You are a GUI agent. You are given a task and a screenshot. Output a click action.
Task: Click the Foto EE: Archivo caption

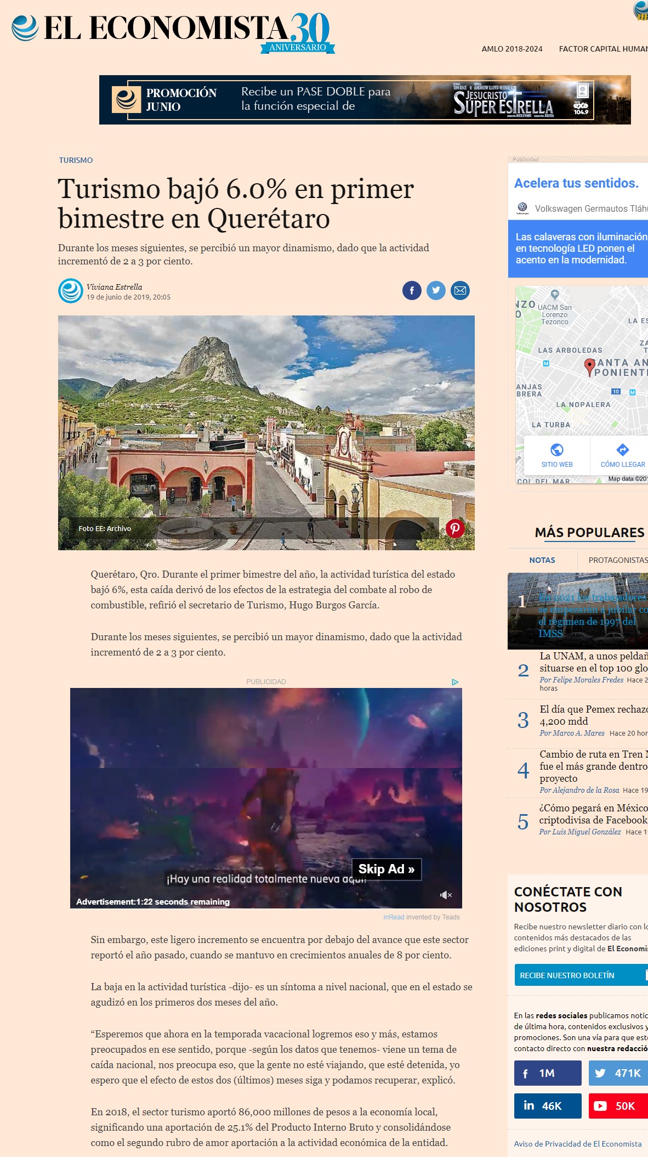[x=105, y=528]
